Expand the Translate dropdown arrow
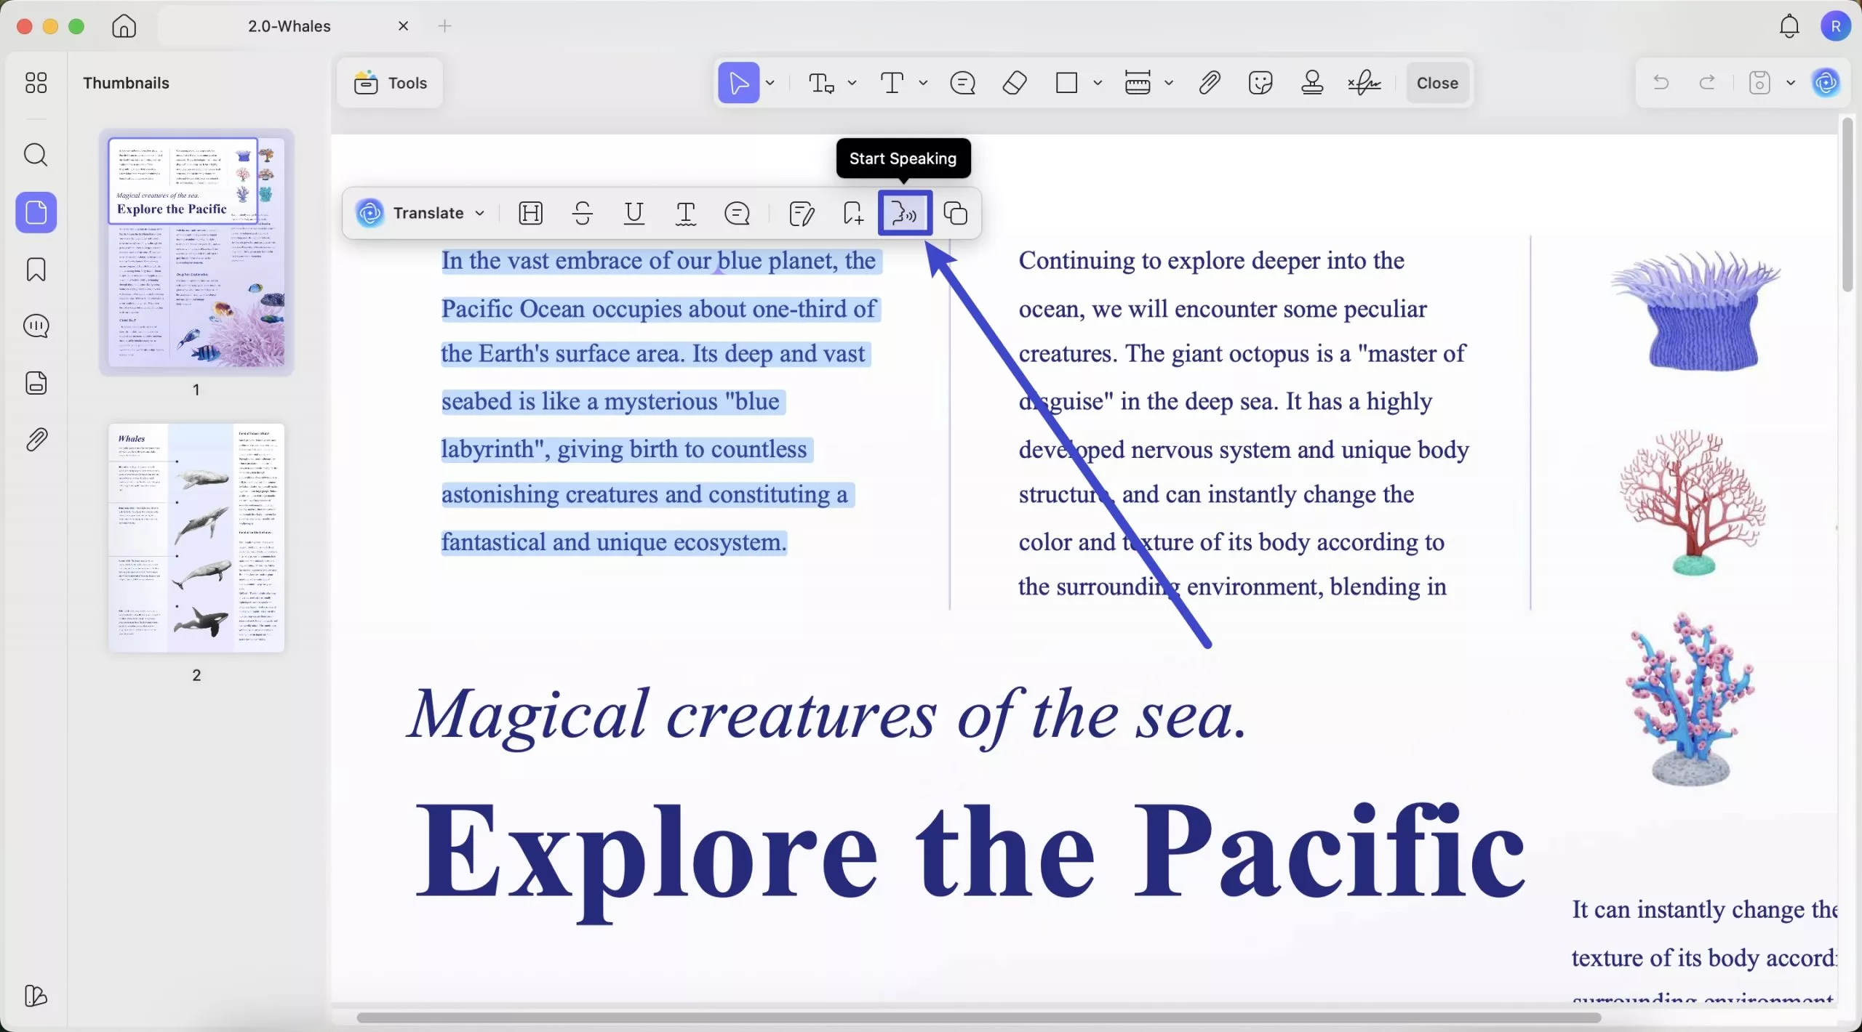This screenshot has height=1032, width=1862. tap(480, 213)
